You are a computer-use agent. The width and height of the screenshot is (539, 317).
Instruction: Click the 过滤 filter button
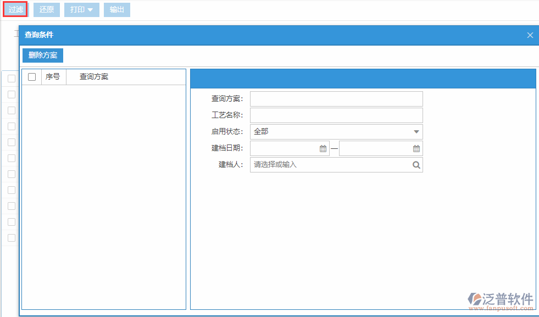(x=15, y=9)
